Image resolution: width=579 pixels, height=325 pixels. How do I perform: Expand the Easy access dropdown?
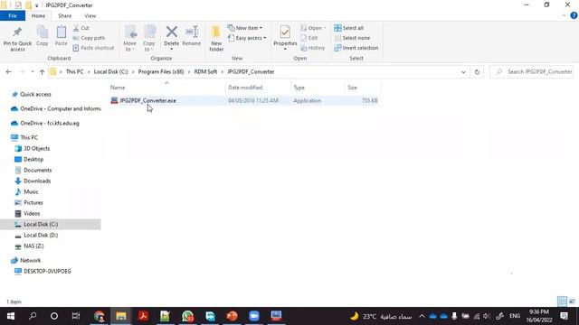(247, 38)
